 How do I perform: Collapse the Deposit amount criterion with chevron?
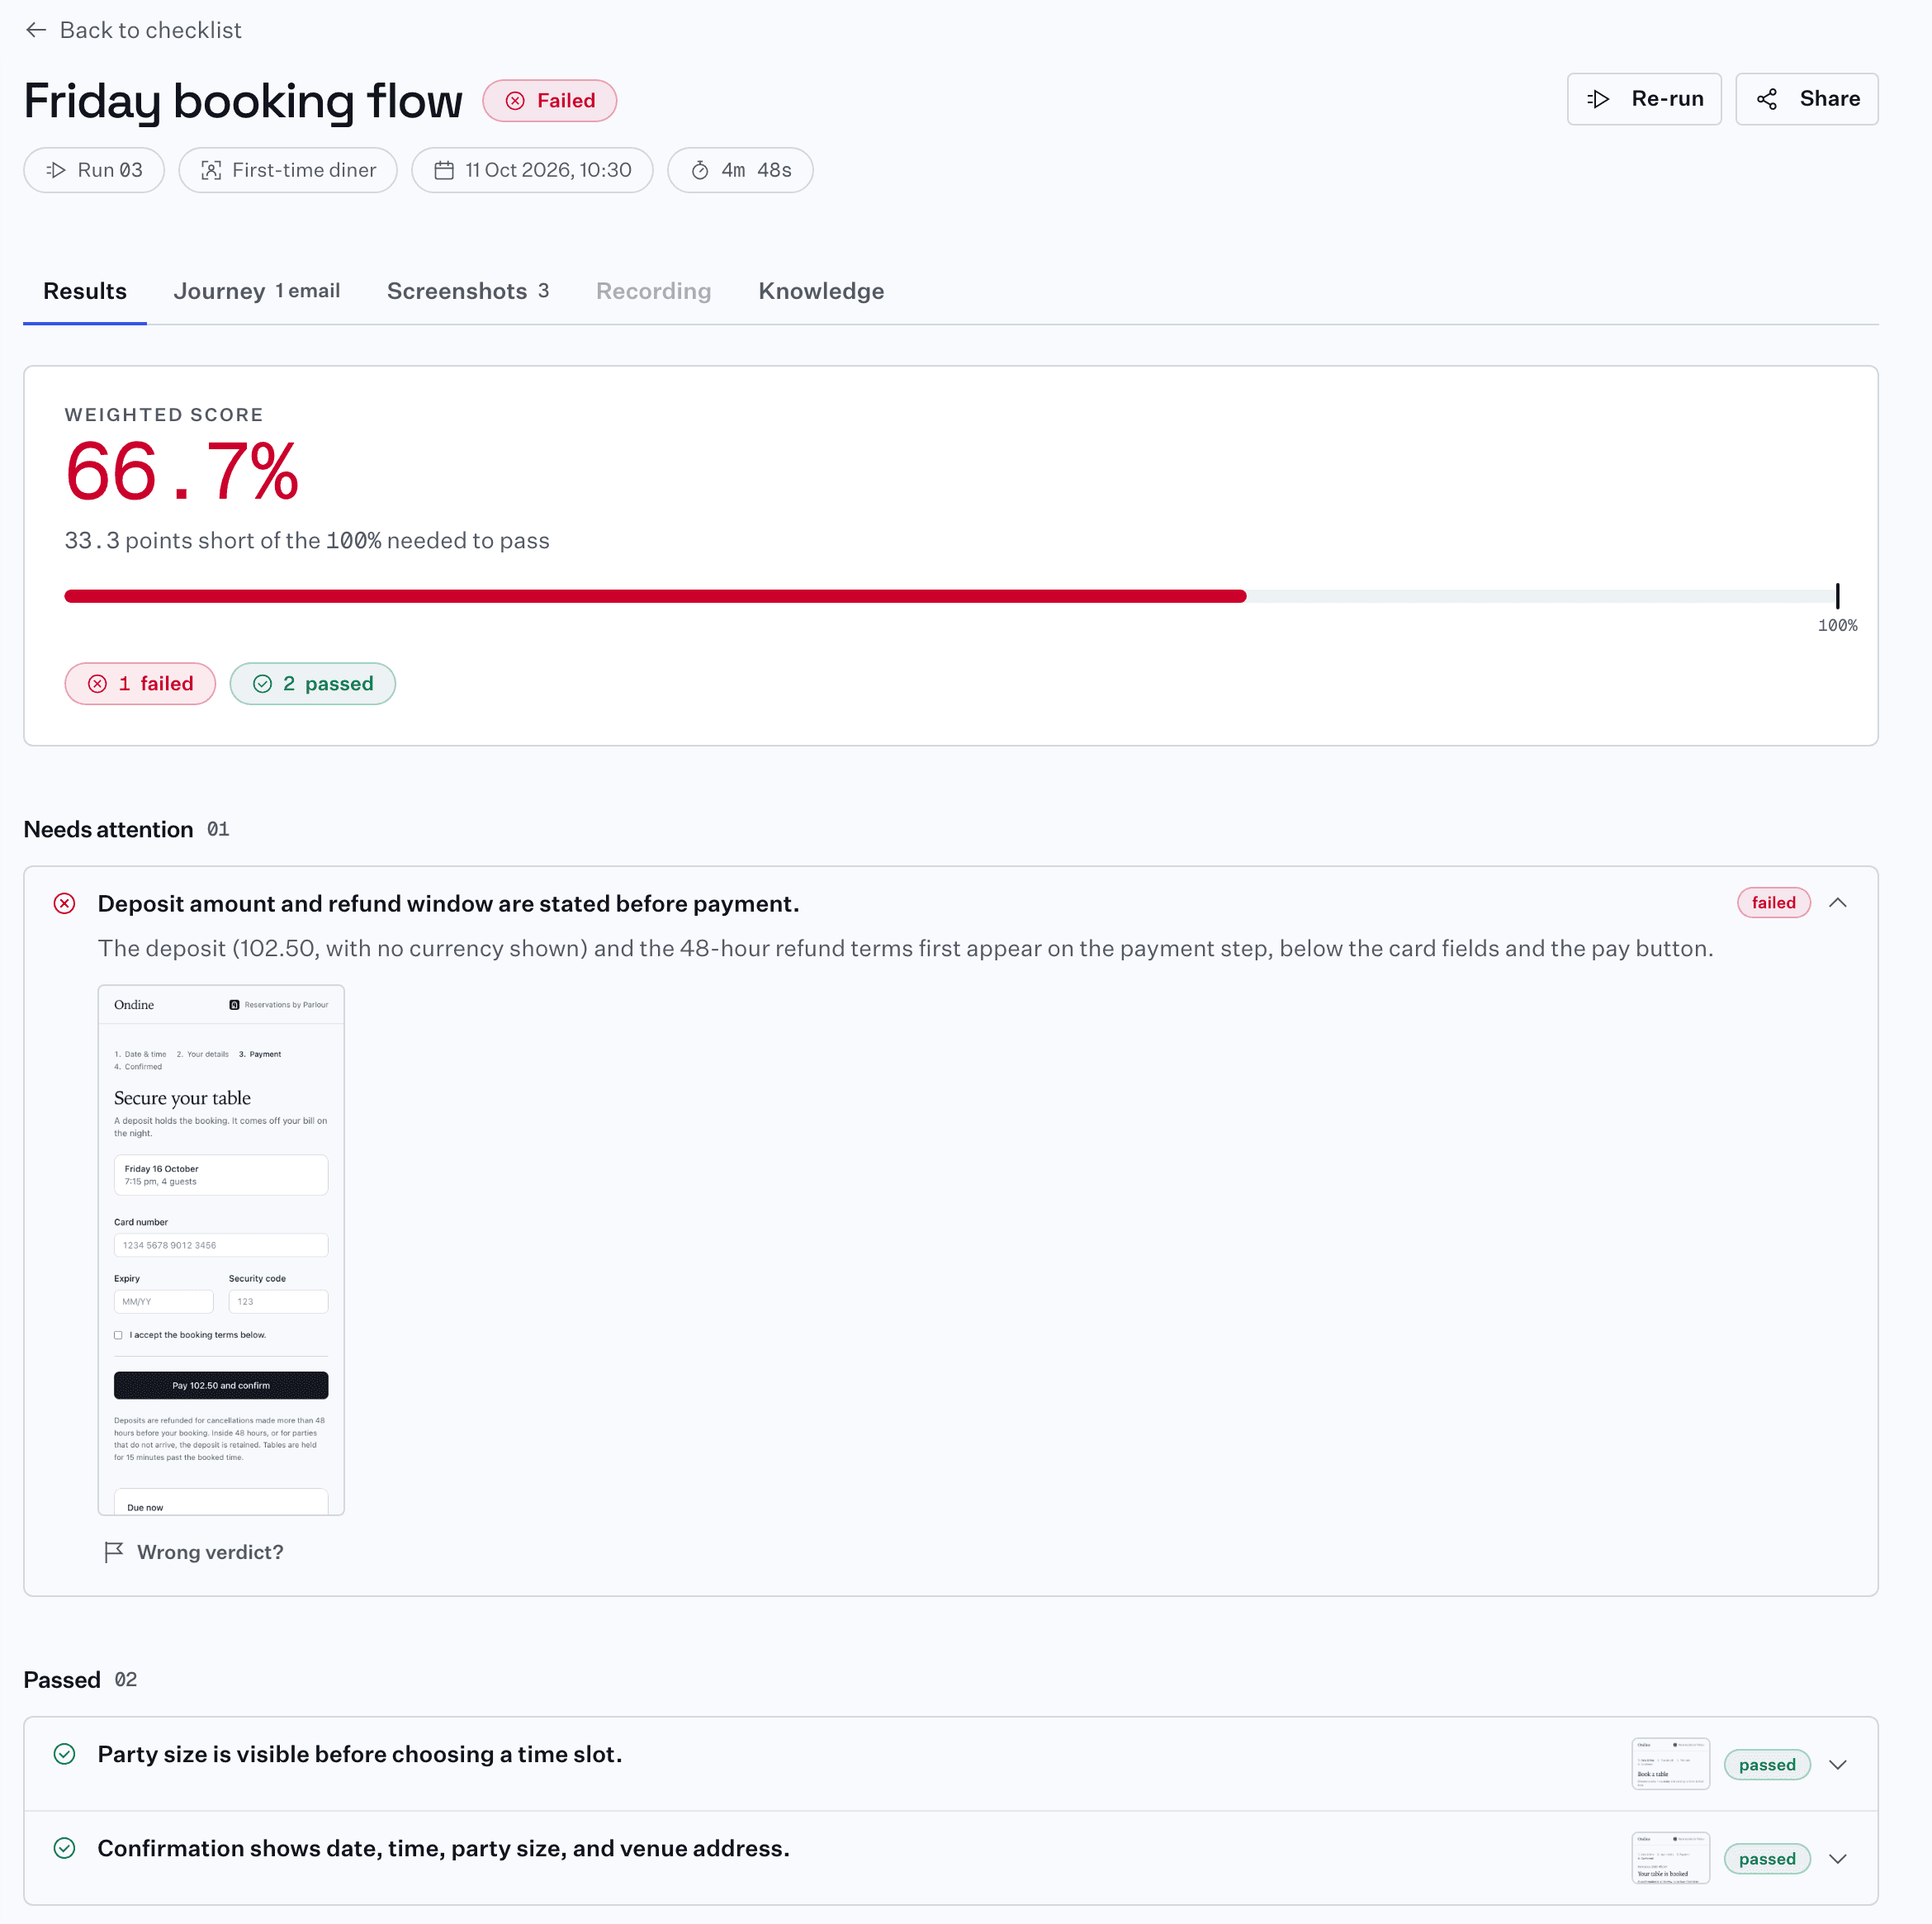point(1838,903)
